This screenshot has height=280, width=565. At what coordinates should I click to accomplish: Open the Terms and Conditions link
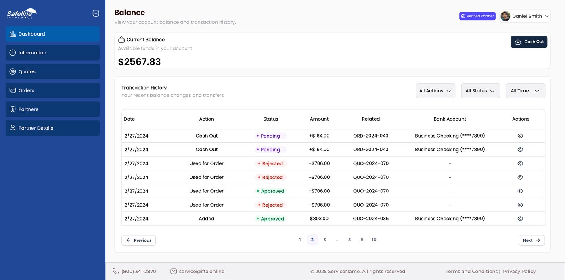(471, 271)
